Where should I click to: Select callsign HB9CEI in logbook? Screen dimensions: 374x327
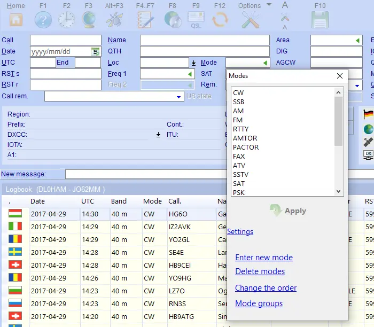pyautogui.click(x=180, y=265)
